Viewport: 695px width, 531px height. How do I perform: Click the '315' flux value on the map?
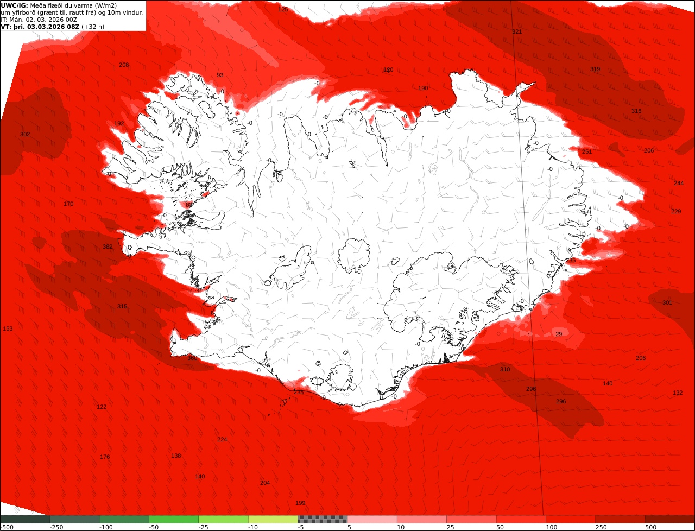tap(122, 307)
